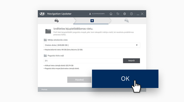Viewport: 184px width, 102px height.
Task: Open settings with the gear icon
Action: (125, 14)
